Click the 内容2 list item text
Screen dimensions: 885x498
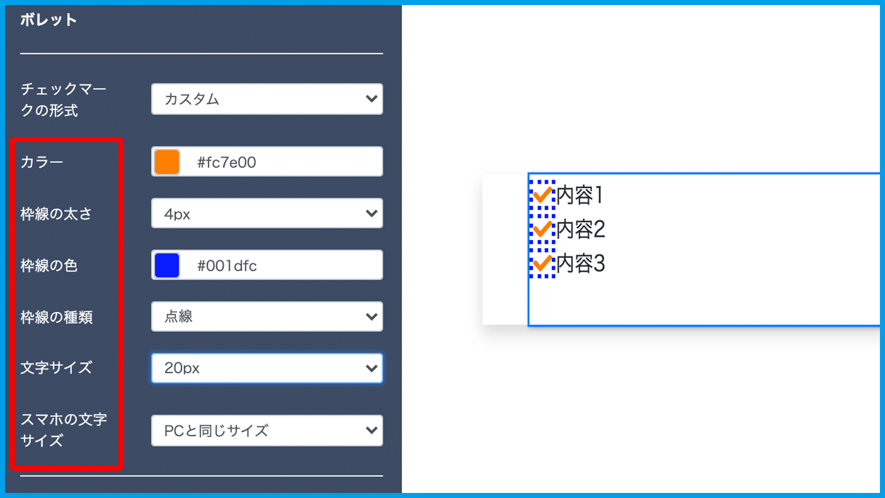pos(580,229)
